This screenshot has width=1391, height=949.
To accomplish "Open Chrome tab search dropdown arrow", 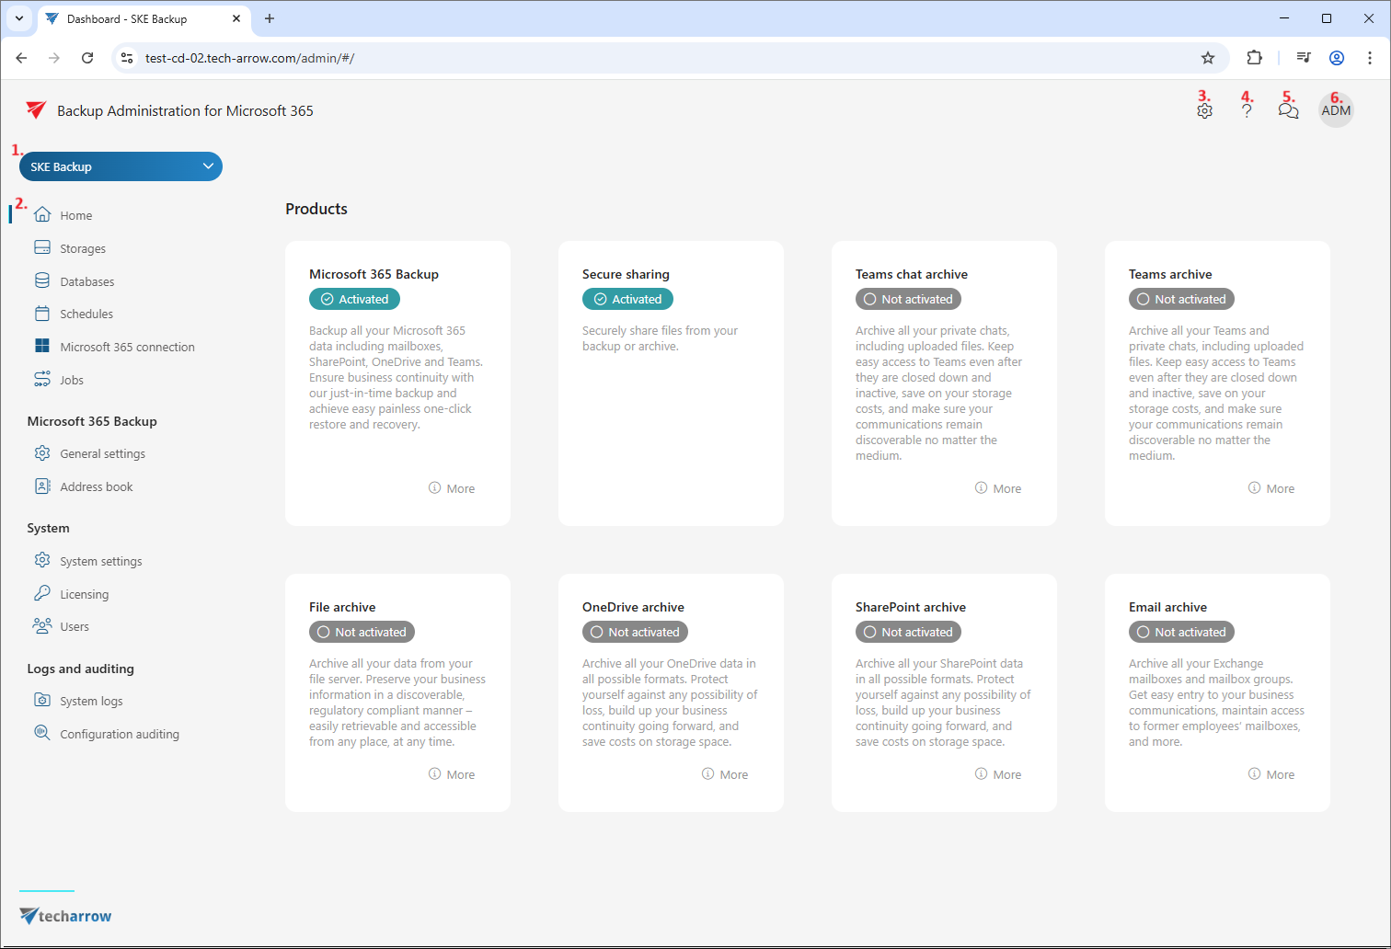I will (18, 18).
